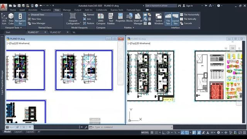The image size is (247, 139).
Task: Open the Unsaved View dropdown
Action: (46, 15)
